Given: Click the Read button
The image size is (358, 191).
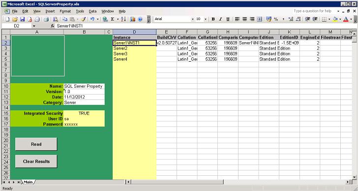Looking at the screenshot, I should coord(36,144).
